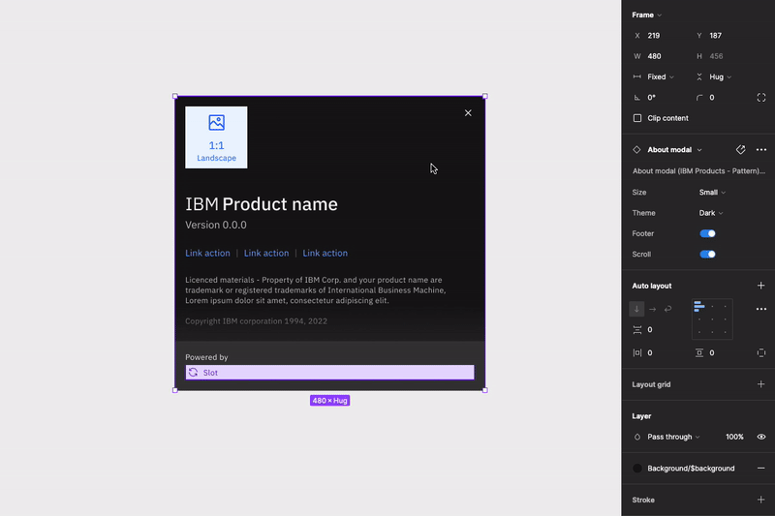Select vertical layout direction arrow
Image resolution: width=775 pixels, height=516 pixels.
636,309
